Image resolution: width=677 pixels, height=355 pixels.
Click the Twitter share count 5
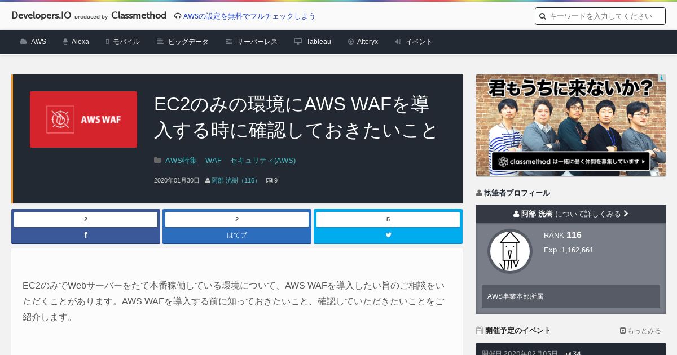[x=388, y=219]
